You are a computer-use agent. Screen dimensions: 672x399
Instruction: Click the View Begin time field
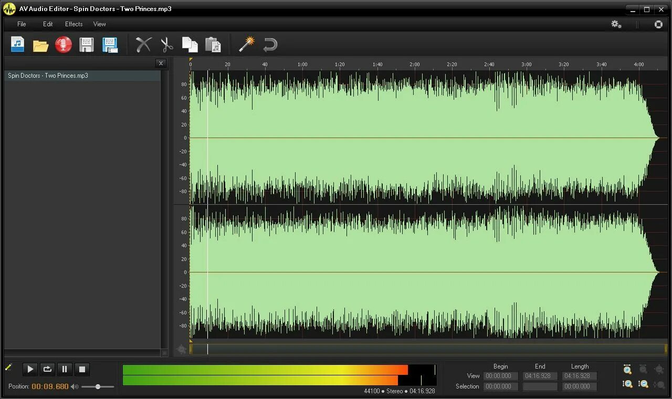(x=501, y=376)
